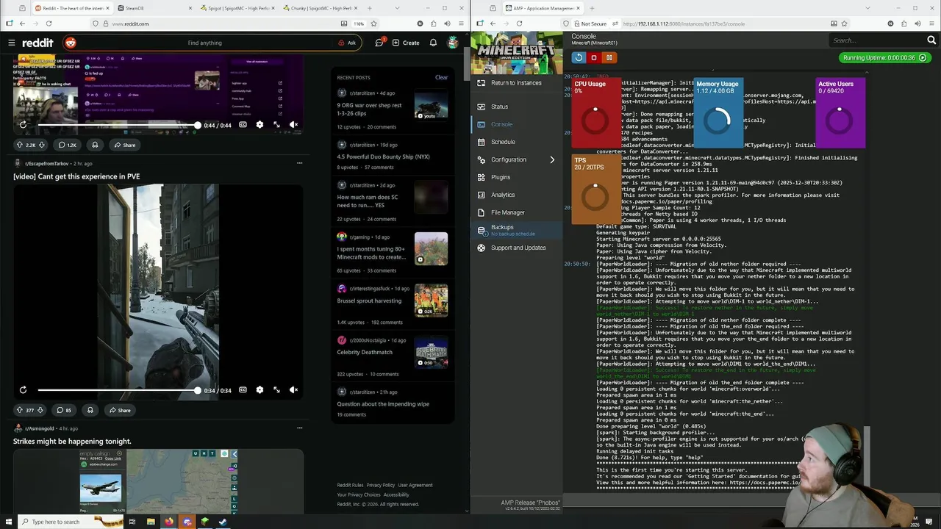Switch to the Chunky SpigotMC browser tab

pyautogui.click(x=321, y=8)
